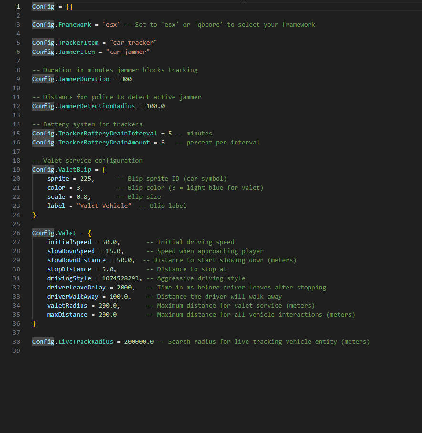Click the 'Blip sprite ID (car symbol)' comment
The image size is (422, 433).
(x=172, y=179)
